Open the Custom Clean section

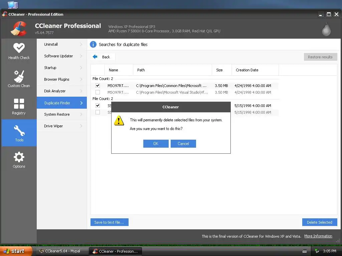coord(19,79)
